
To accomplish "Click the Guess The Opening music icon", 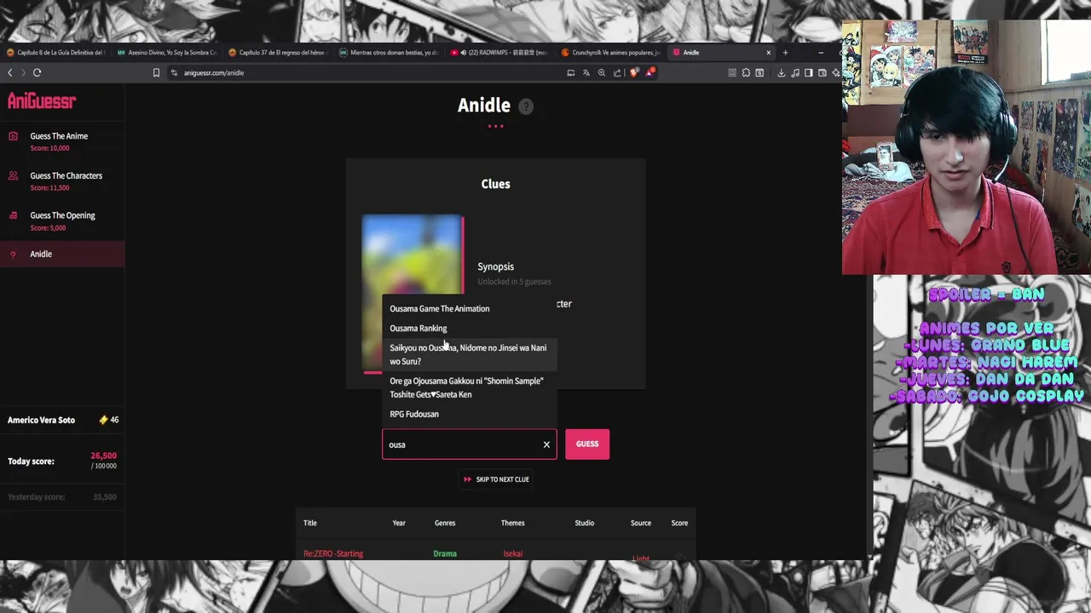I will (x=13, y=215).
